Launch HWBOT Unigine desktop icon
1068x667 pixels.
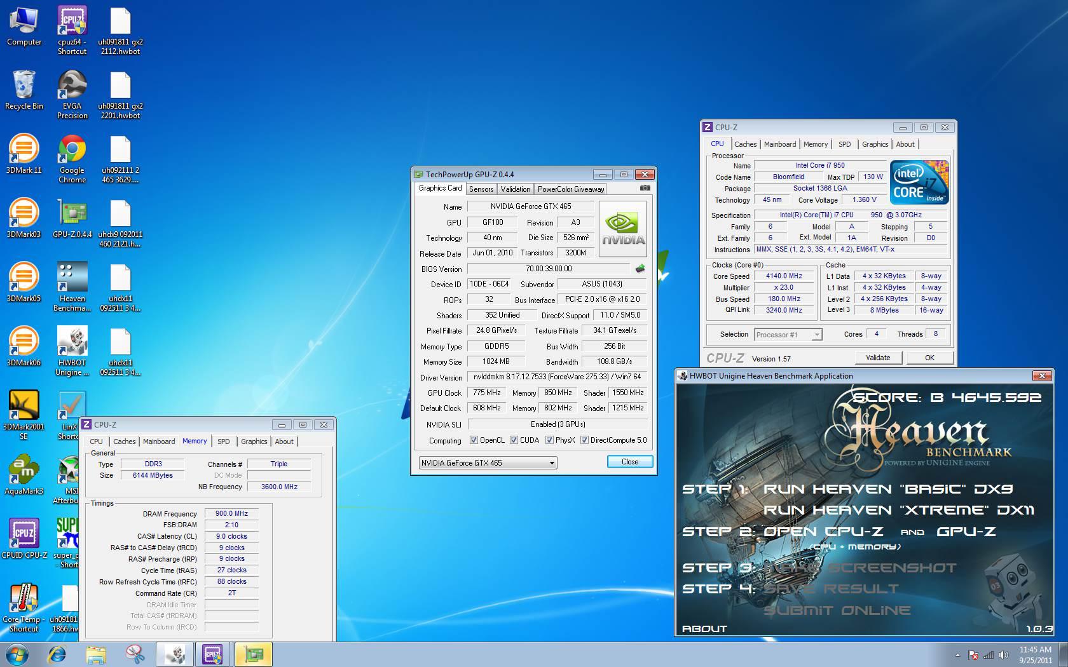point(72,351)
